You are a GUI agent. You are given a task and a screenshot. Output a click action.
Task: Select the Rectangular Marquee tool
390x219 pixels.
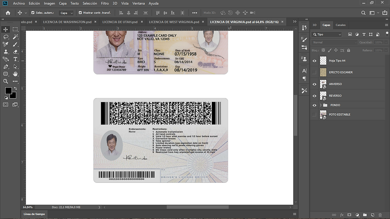pos(15,29)
